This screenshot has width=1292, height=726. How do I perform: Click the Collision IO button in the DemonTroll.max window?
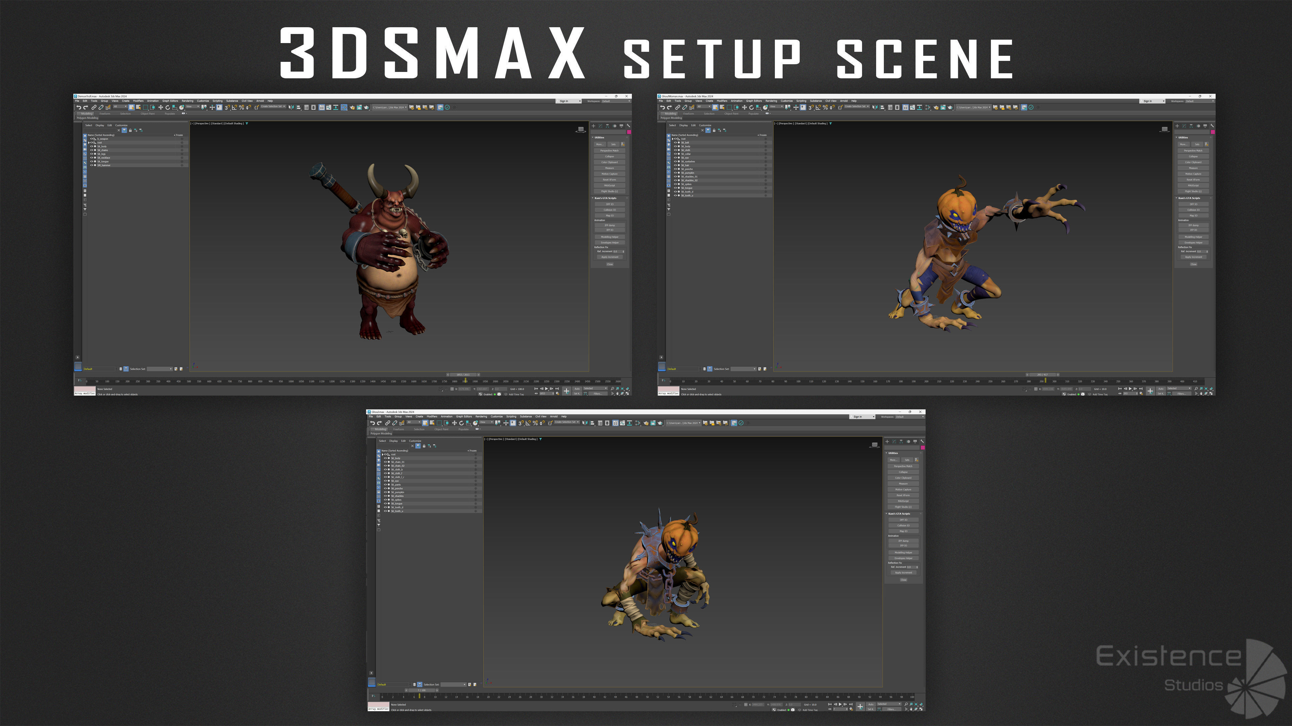[609, 210]
